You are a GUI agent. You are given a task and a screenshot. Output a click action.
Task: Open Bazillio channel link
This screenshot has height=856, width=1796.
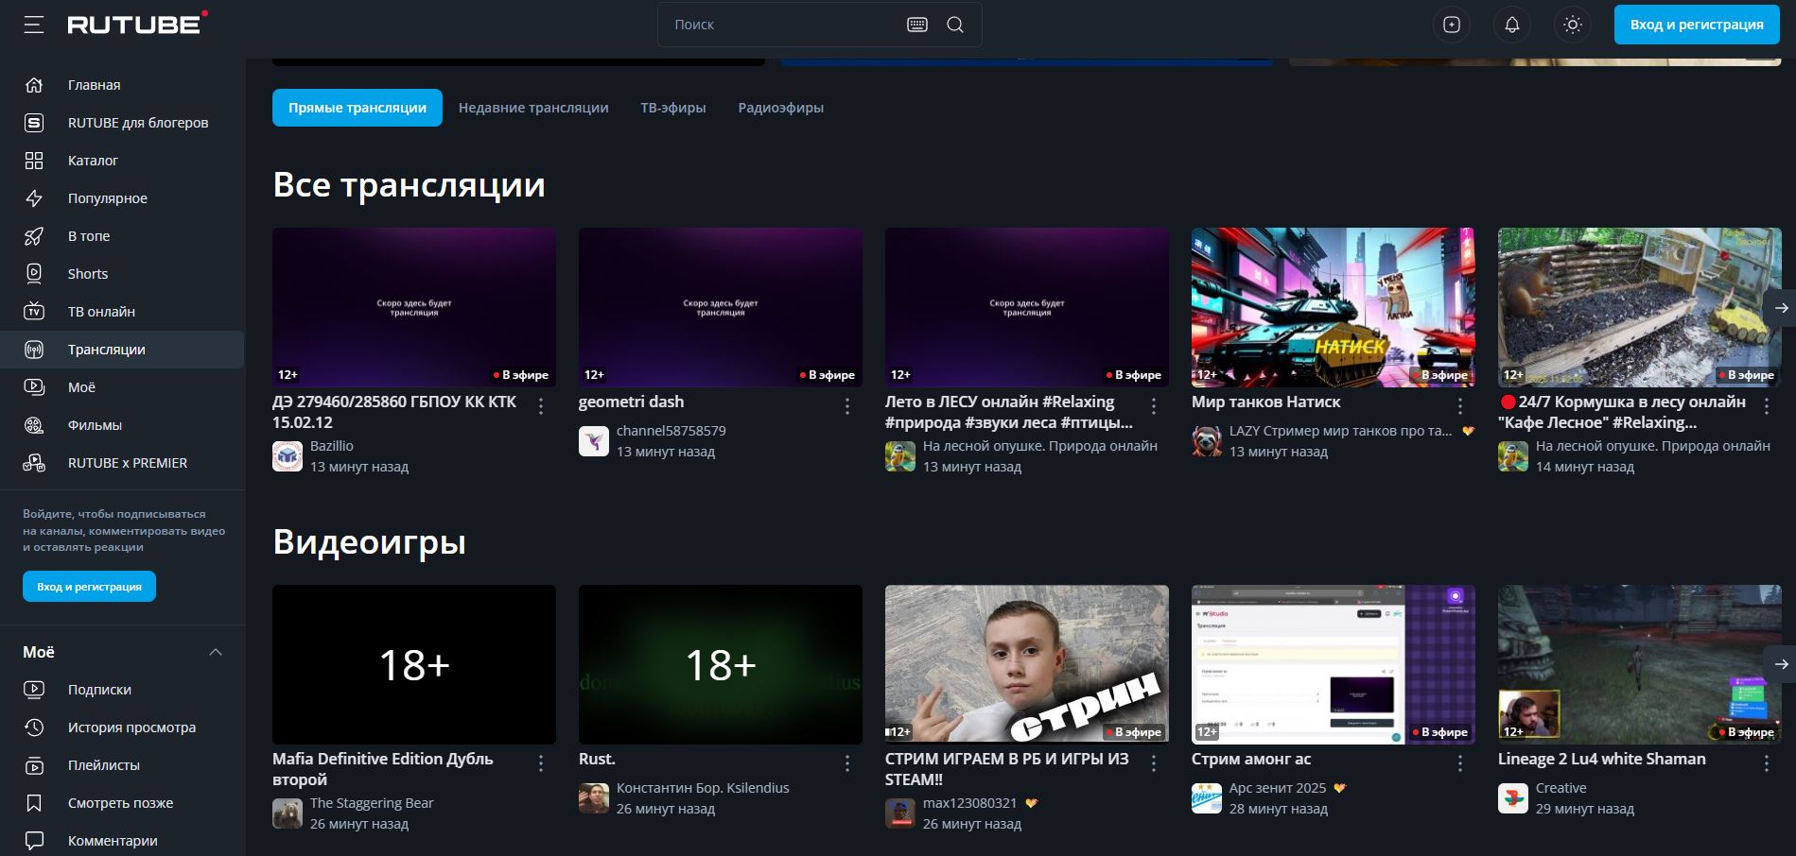[332, 446]
